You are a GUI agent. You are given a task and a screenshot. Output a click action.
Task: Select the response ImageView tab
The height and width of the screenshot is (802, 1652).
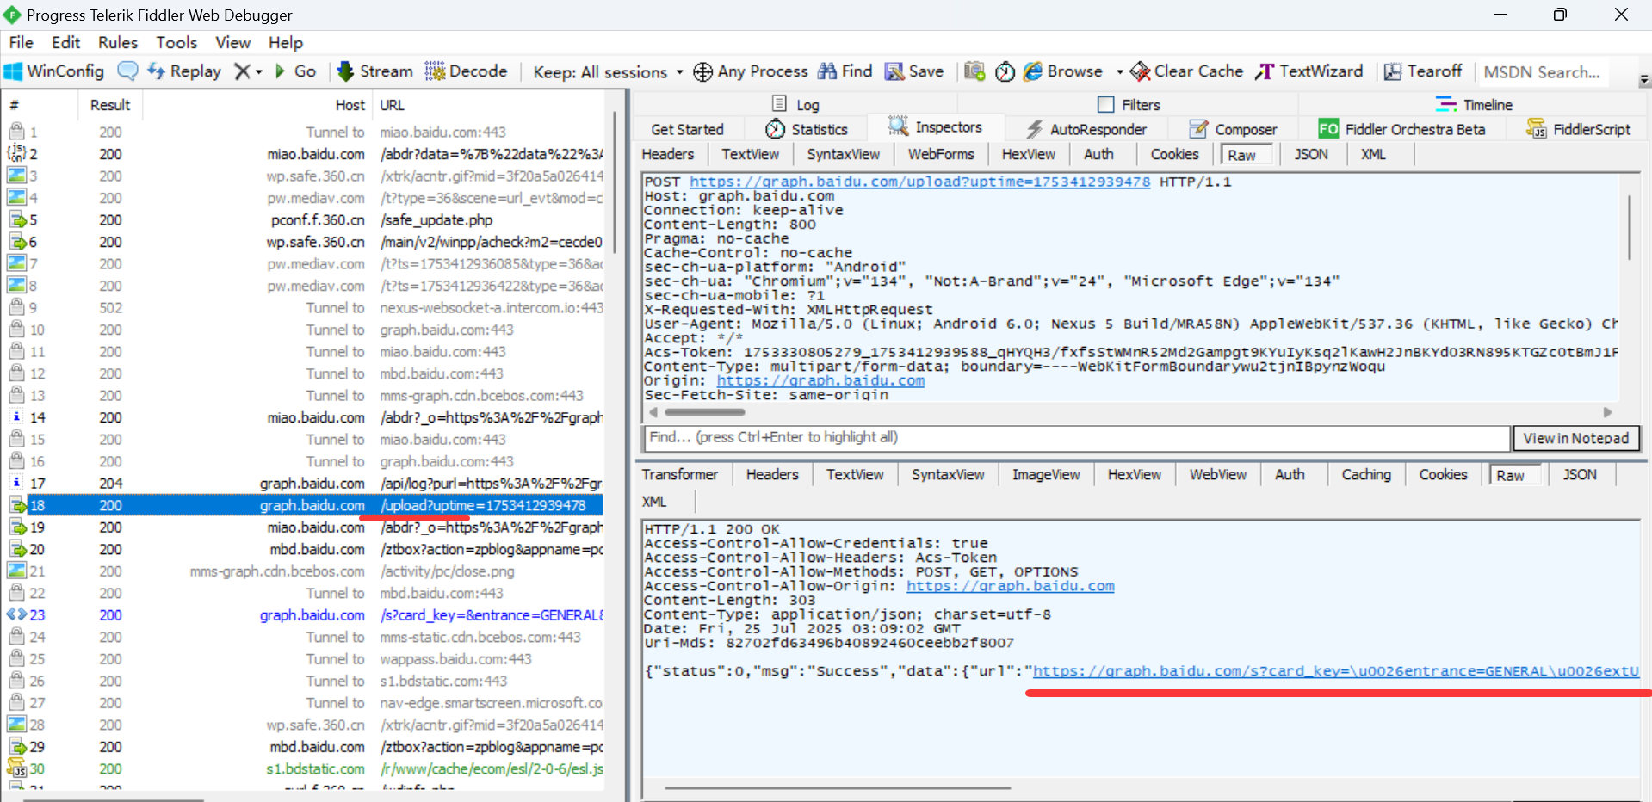tap(1046, 474)
